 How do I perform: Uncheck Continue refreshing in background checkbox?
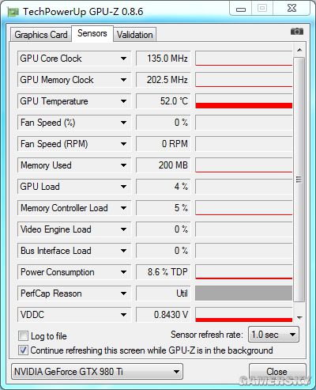point(23,350)
